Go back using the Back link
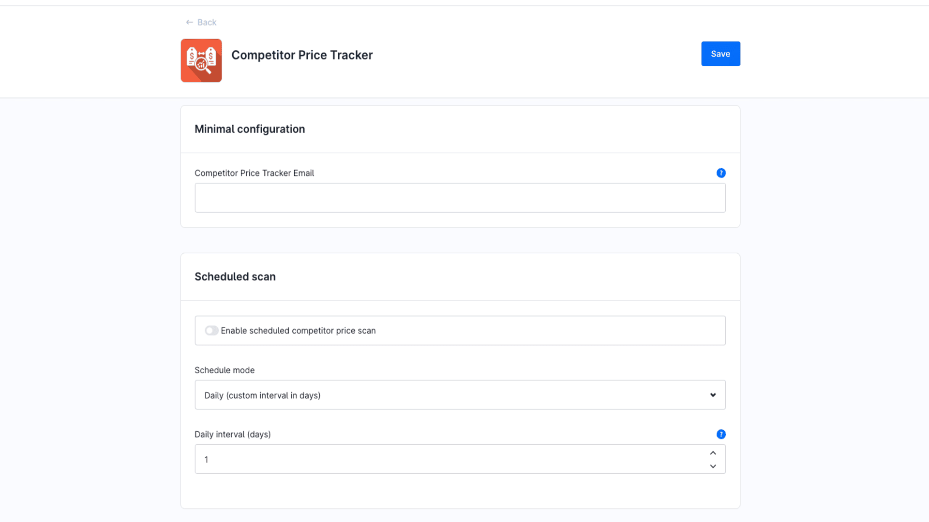Viewport: 929px width, 522px height. (201, 22)
